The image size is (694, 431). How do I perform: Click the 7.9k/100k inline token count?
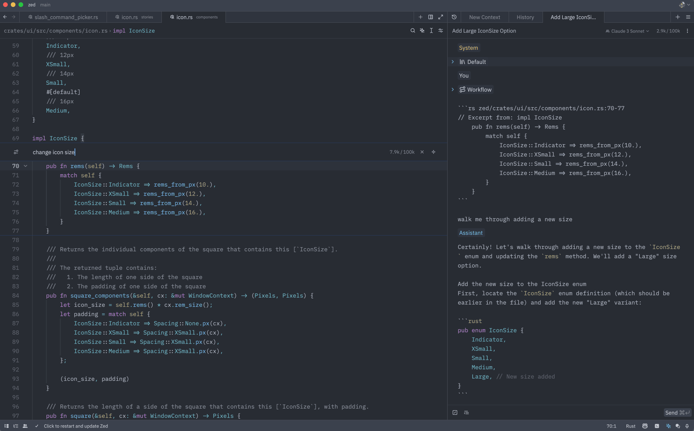pyautogui.click(x=402, y=152)
